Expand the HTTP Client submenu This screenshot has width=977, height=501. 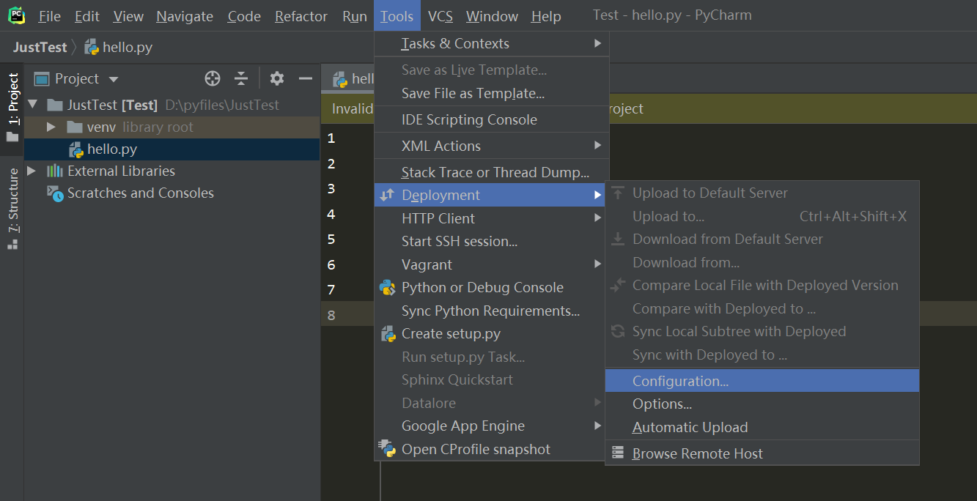pos(598,218)
